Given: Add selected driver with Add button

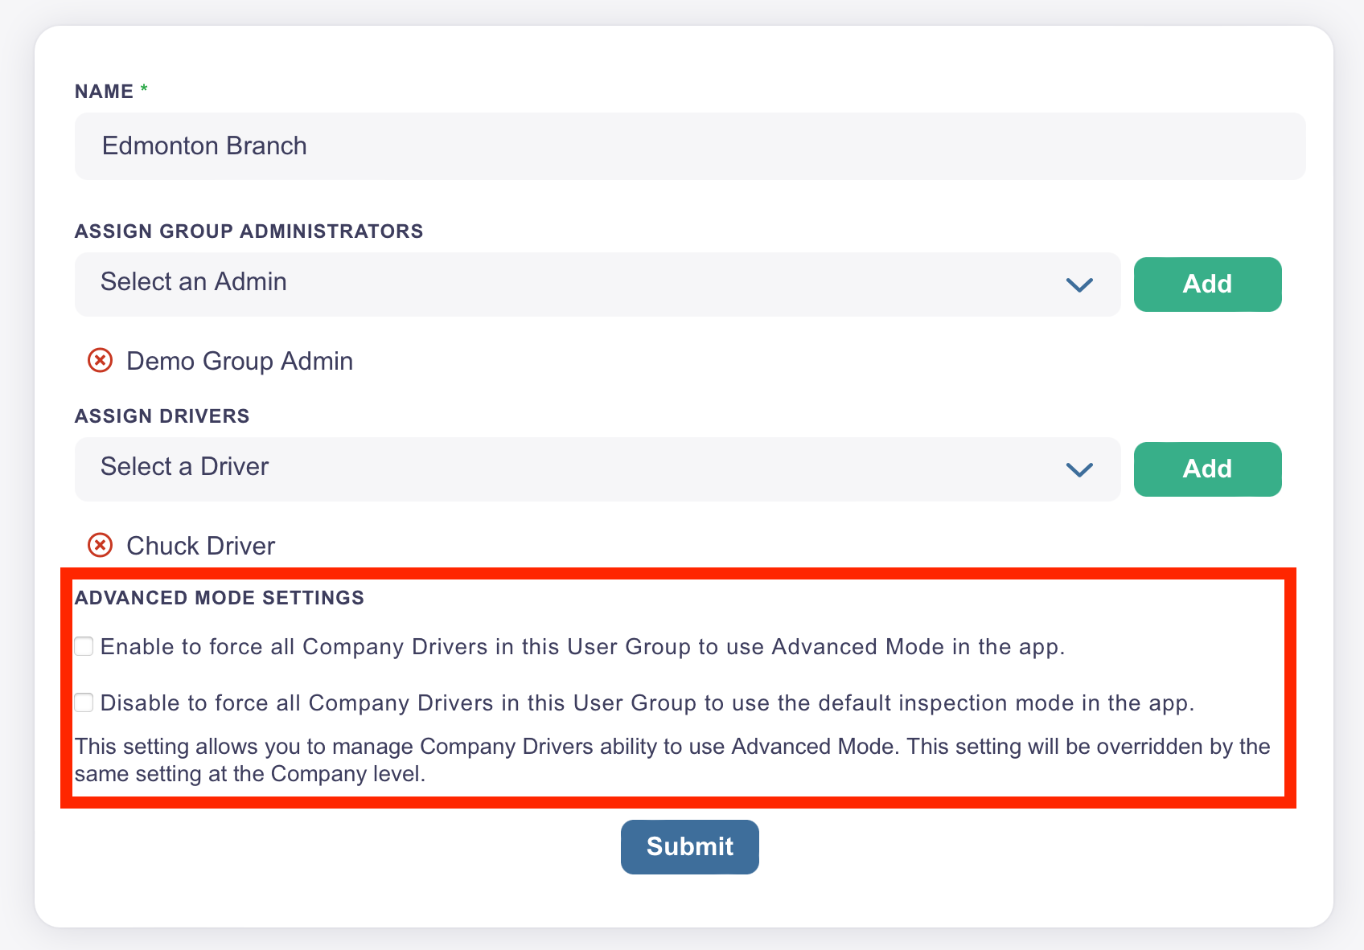Looking at the screenshot, I should click(x=1207, y=469).
